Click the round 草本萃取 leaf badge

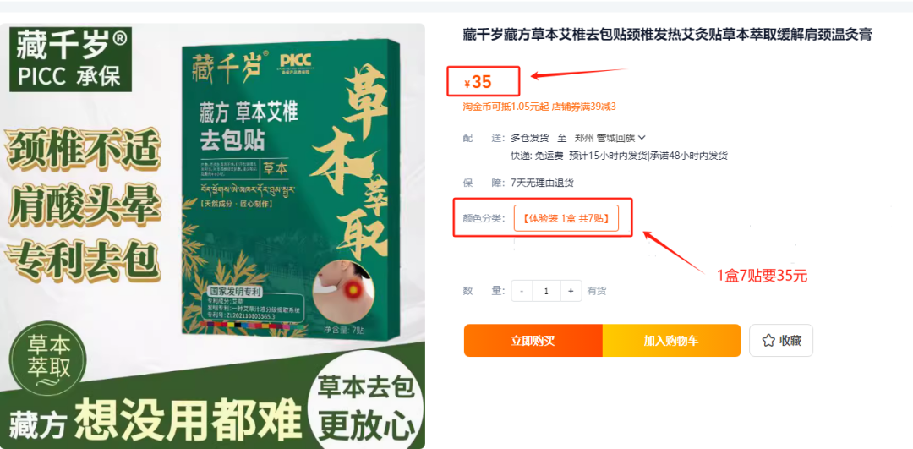49,360
